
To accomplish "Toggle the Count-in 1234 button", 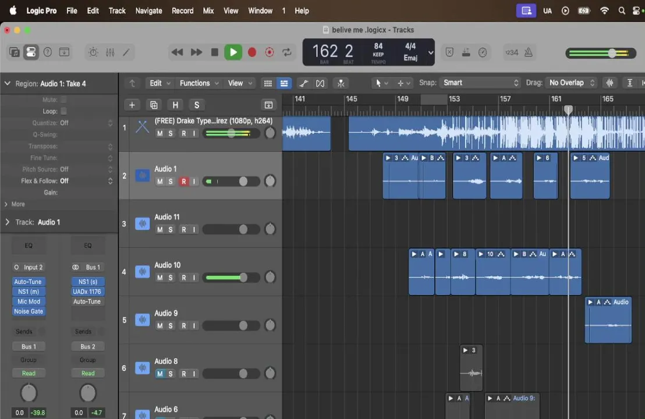I will (x=512, y=52).
